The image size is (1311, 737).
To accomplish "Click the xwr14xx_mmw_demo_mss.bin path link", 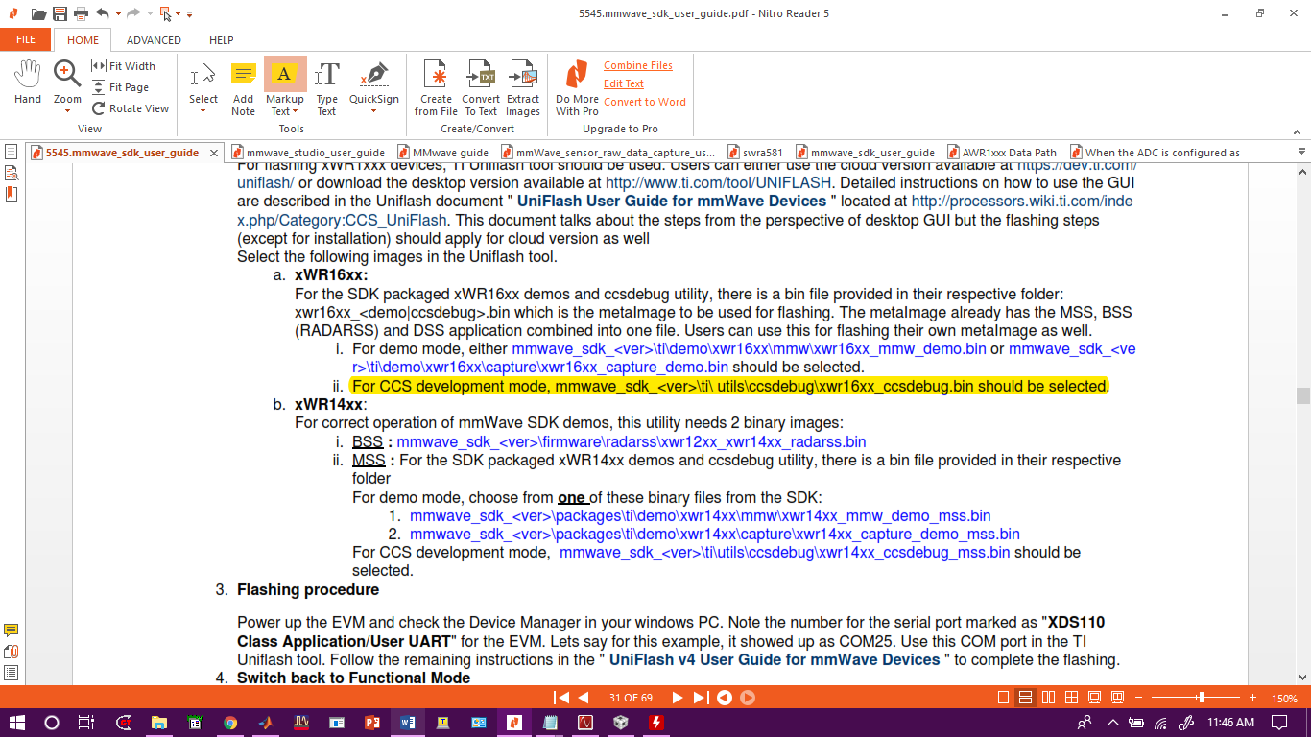I will coord(701,515).
